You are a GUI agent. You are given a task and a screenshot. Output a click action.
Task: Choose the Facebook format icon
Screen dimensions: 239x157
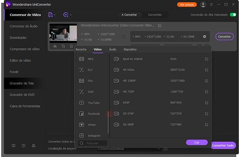[81, 114]
